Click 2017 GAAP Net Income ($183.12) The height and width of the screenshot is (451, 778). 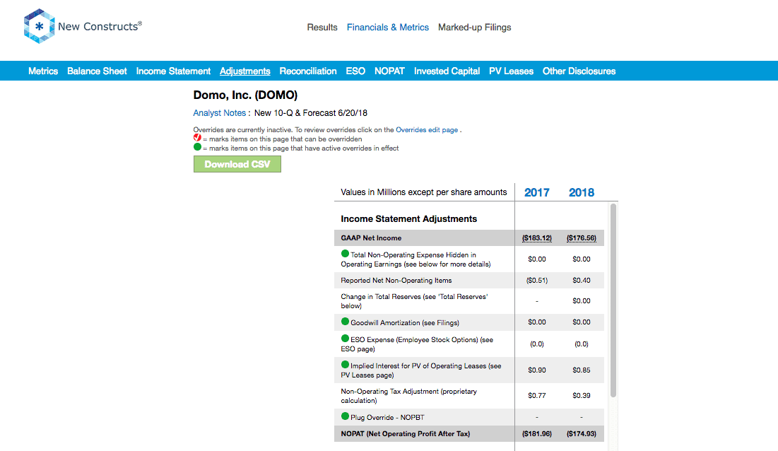coord(537,238)
